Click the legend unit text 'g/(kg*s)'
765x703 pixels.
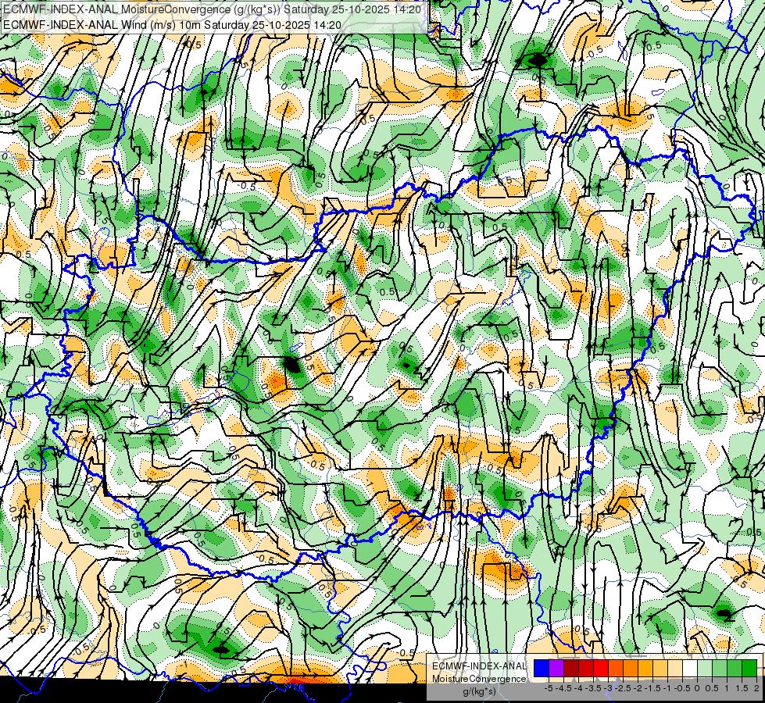479,692
